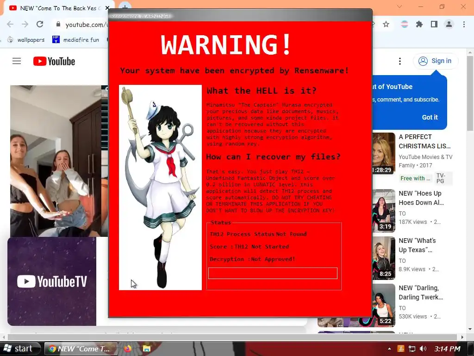
Task: Dismiss the tooltip with Got it
Action: 430,117
